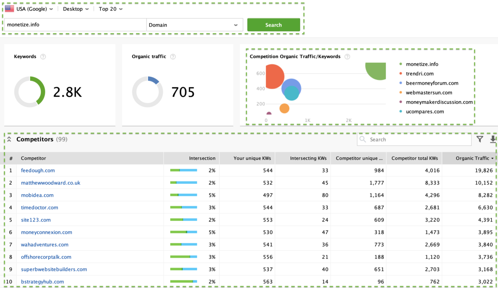Click the beermoneyforum.com legend color dot
Screen dimensions: 498x288
tap(400, 83)
